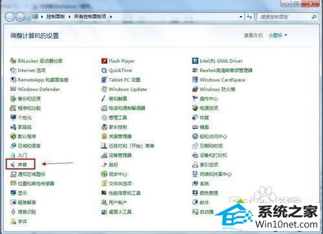Expand the address bar history dropdown arrow
Viewport: 323px width, 234px height.
pos(241,17)
